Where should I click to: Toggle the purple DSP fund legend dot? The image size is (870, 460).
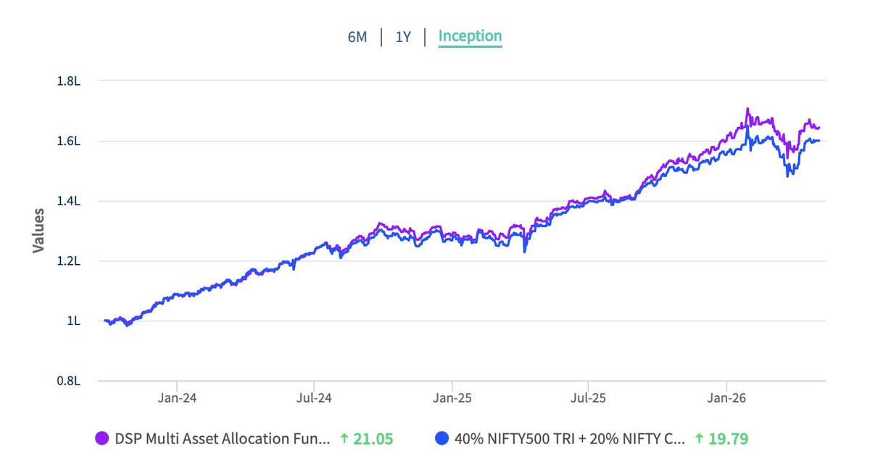(x=101, y=438)
